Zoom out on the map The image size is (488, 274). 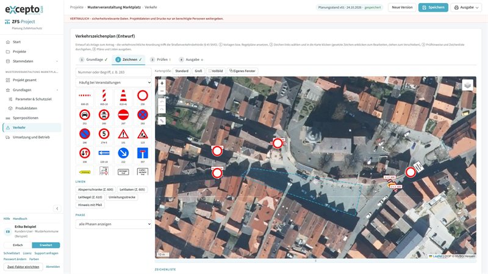pos(162,91)
